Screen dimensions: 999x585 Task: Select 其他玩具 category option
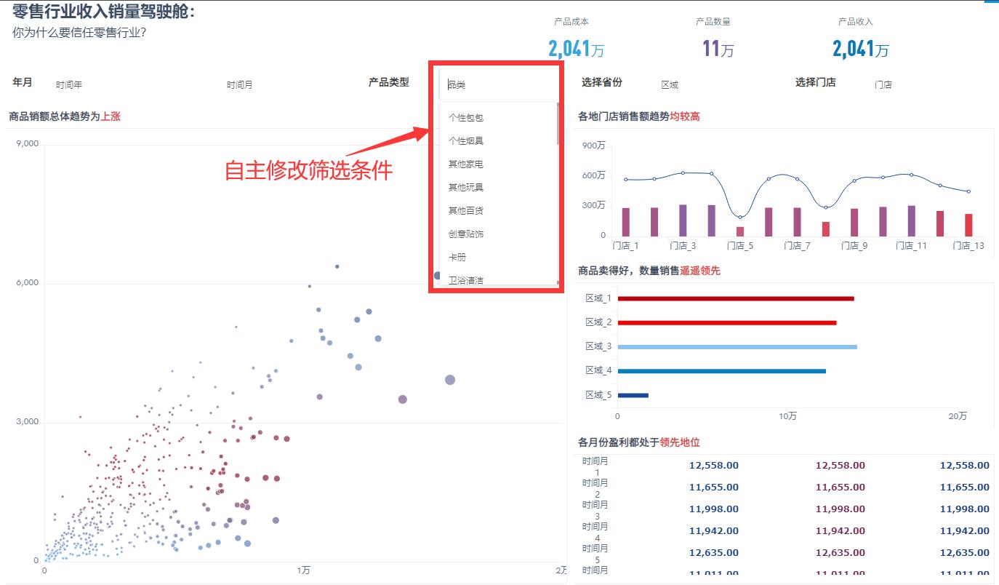coord(465,187)
